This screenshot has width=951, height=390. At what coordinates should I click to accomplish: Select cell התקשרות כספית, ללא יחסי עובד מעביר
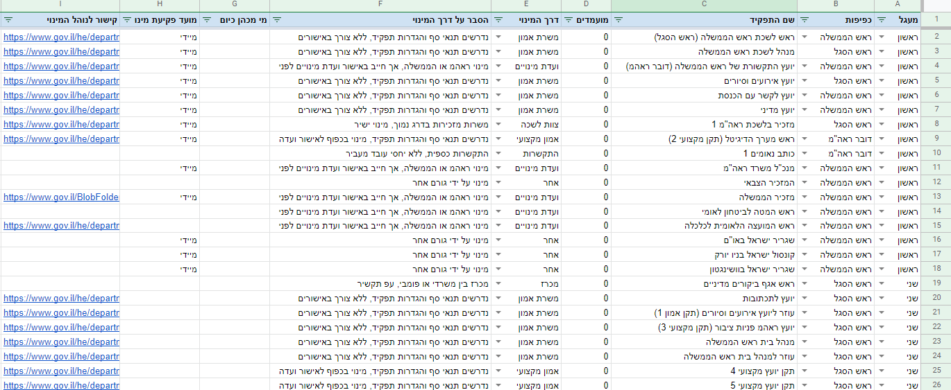tap(381, 153)
